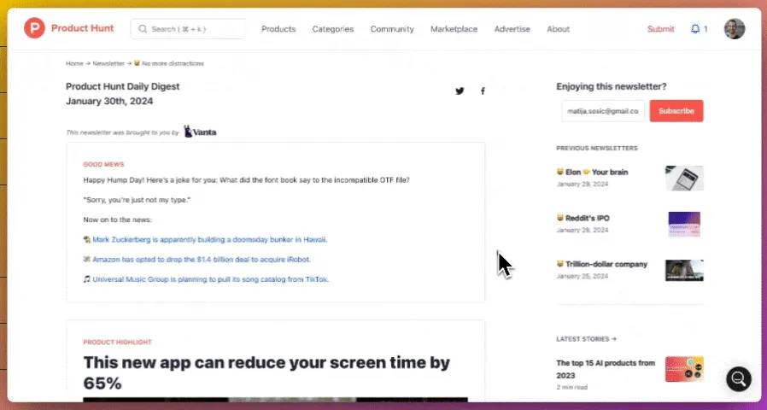Open the Community menu
This screenshot has width=767, height=410.
(x=392, y=29)
